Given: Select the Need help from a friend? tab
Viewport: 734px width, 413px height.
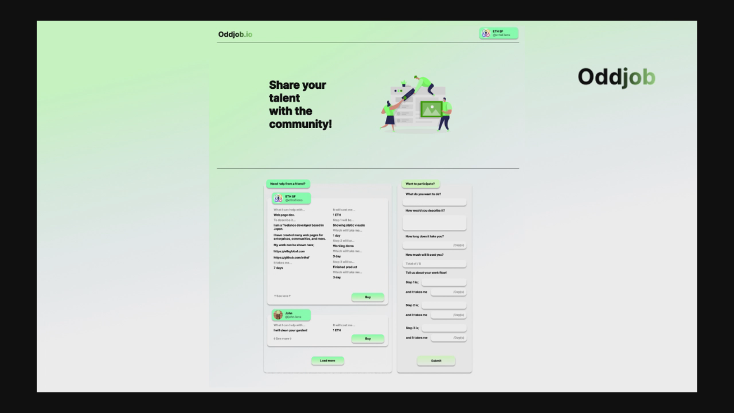Looking at the screenshot, I should point(288,184).
